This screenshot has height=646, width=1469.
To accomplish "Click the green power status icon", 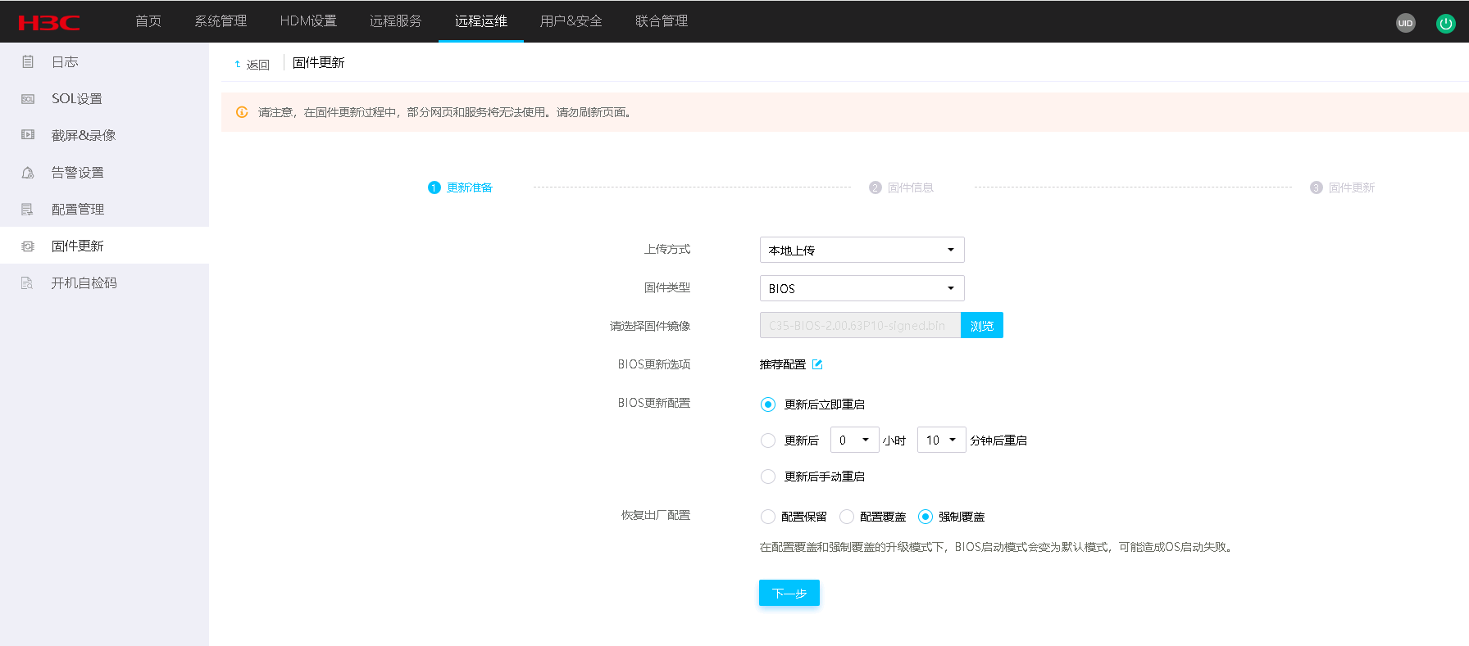I will 1445,23.
